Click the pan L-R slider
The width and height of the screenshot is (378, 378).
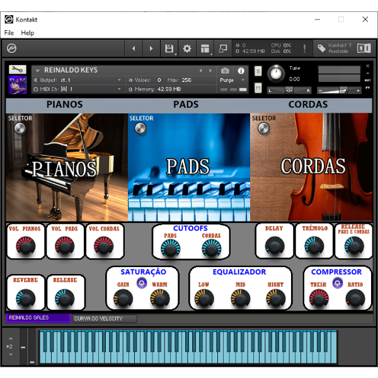(x=289, y=90)
